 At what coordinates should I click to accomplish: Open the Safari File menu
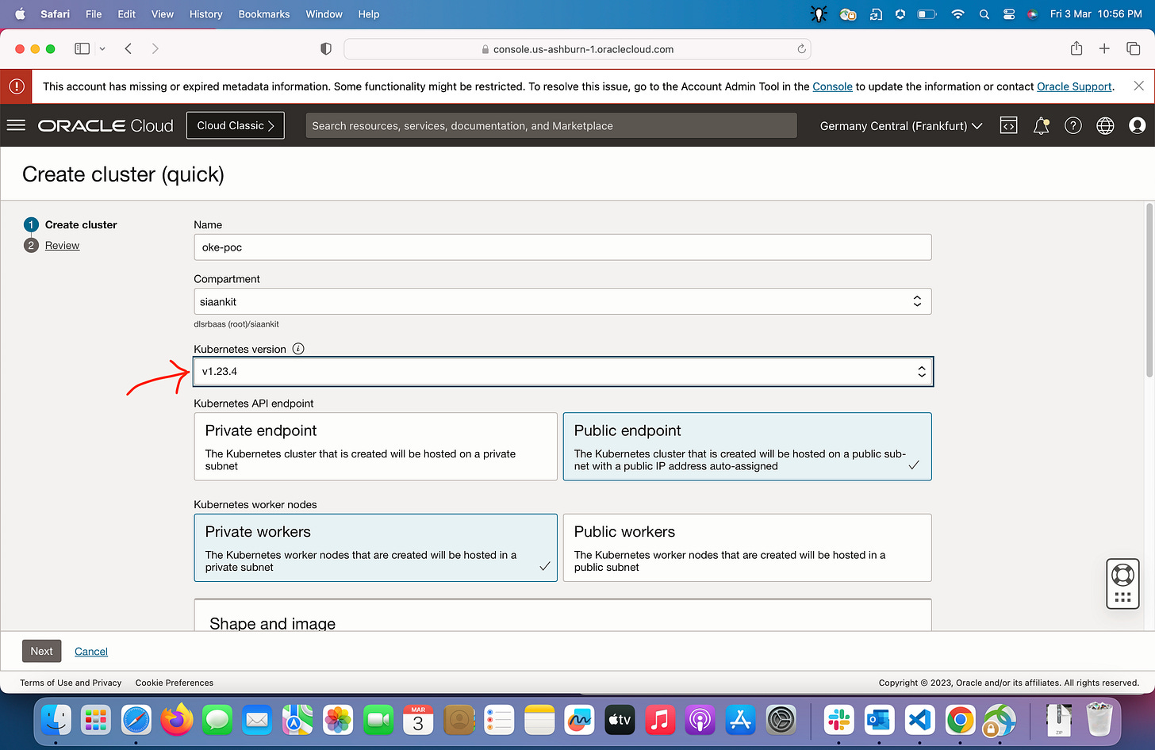tap(94, 14)
